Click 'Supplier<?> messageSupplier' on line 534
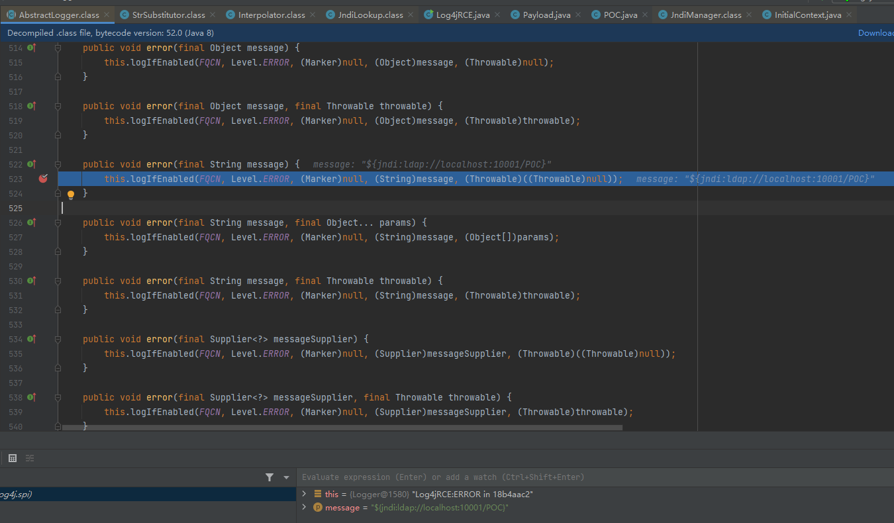Viewport: 894px width, 523px height. click(x=283, y=339)
